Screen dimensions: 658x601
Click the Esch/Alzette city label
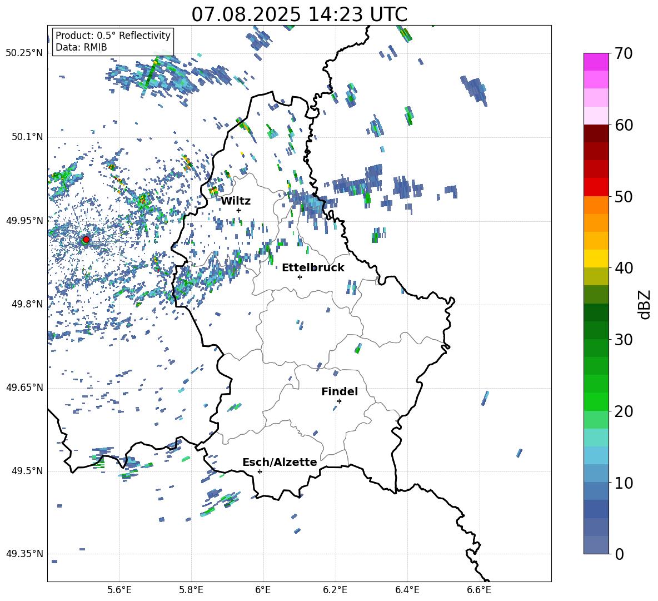(280, 462)
